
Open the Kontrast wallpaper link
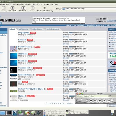tap(22, 40)
